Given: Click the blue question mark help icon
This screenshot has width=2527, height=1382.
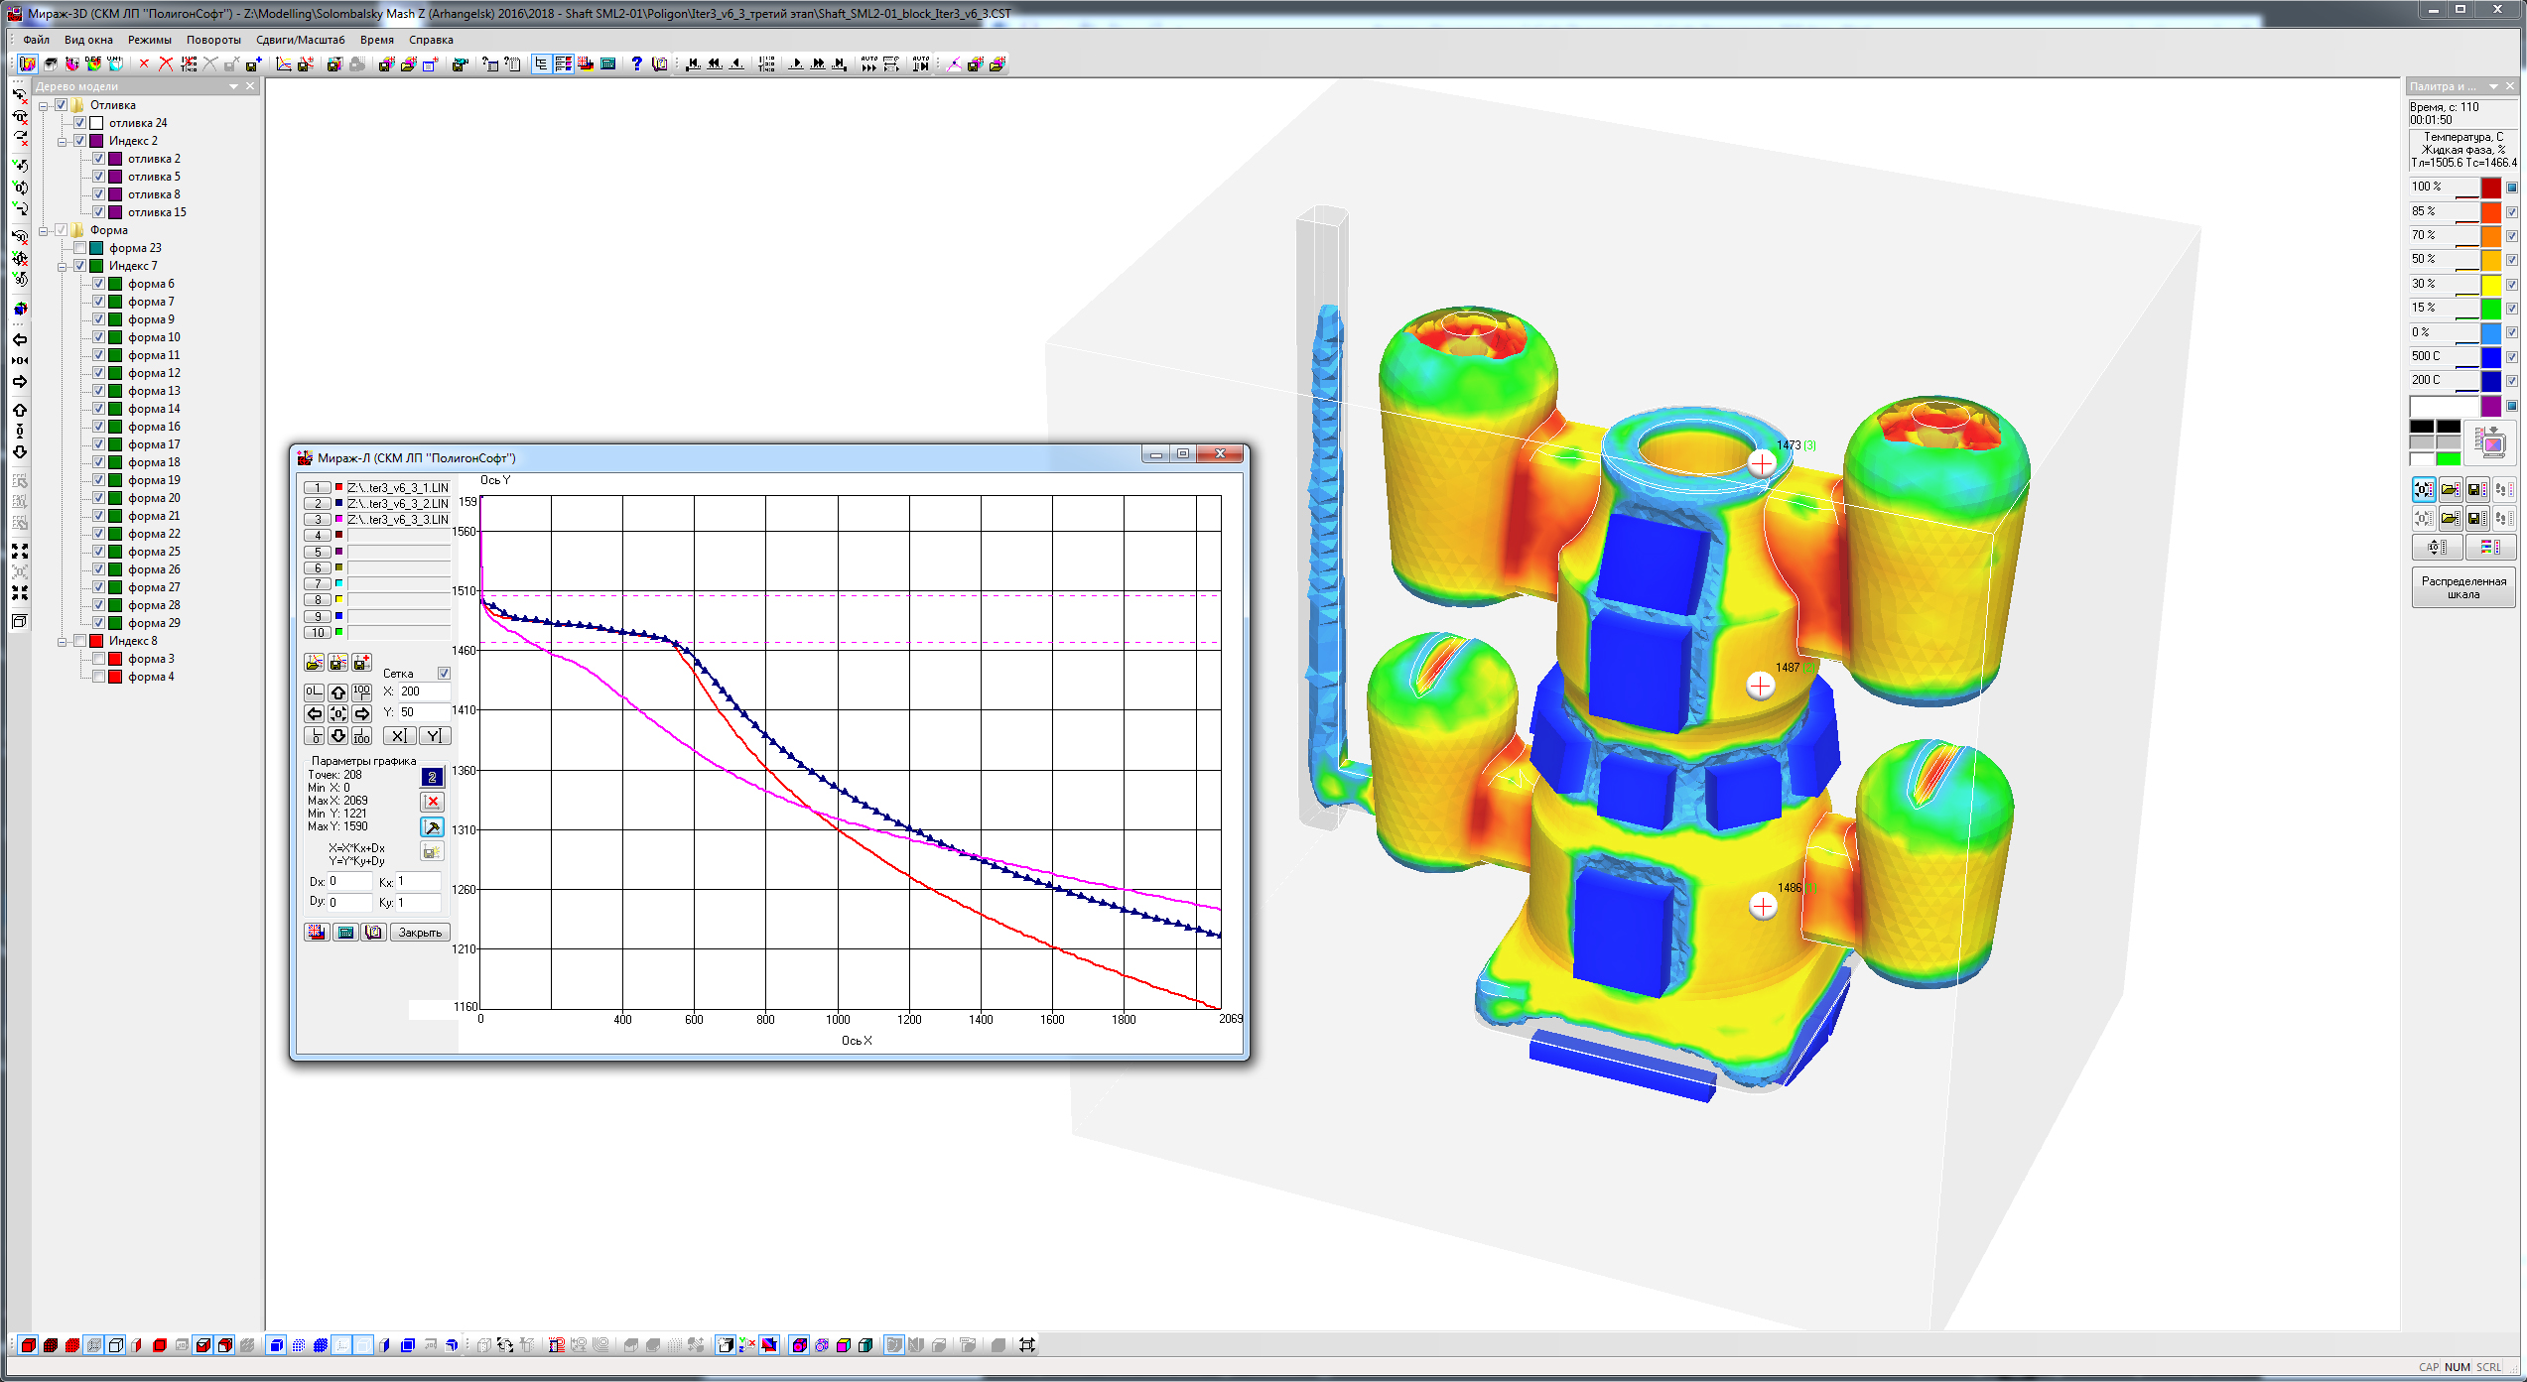Looking at the screenshot, I should tap(636, 64).
